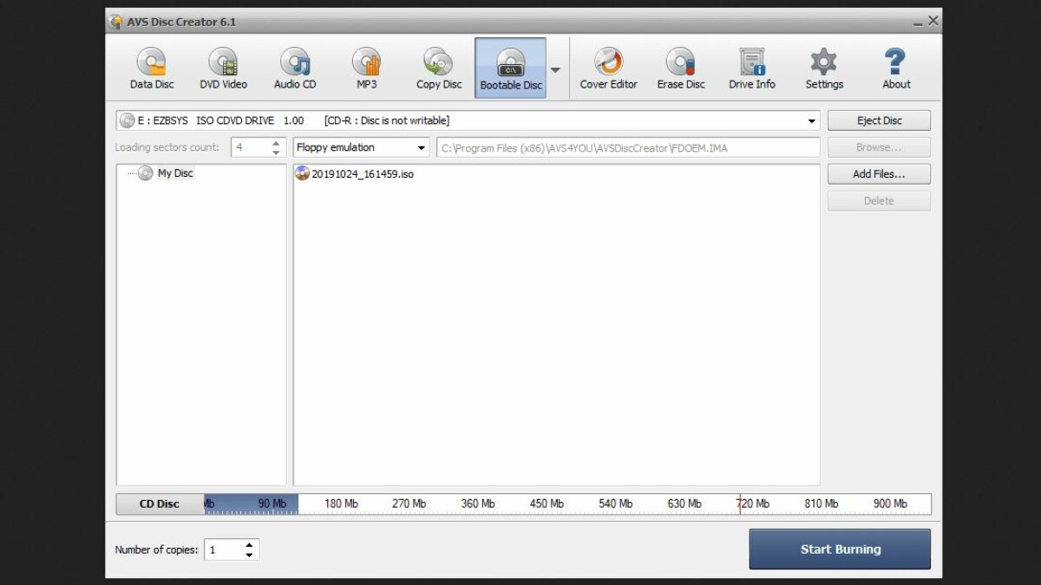
Task: Click the 720 Mb capacity marker
Action: click(x=751, y=504)
